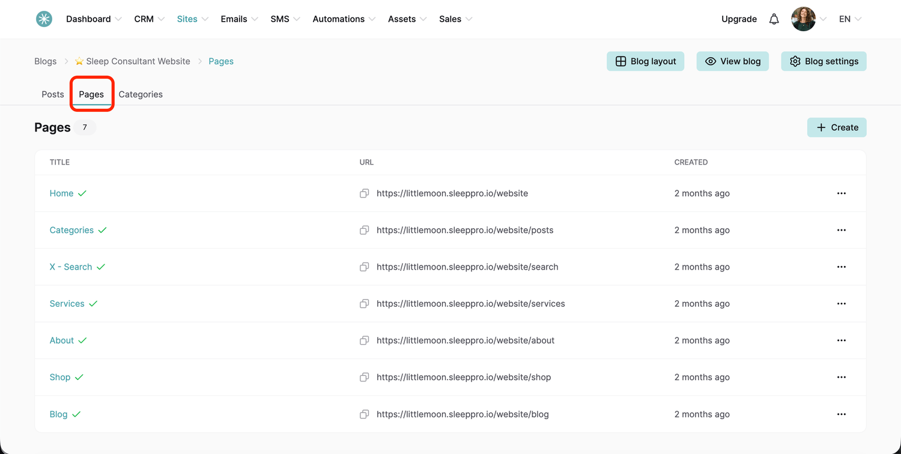Copy the Home page URL icon
The image size is (901, 454).
[x=364, y=193]
